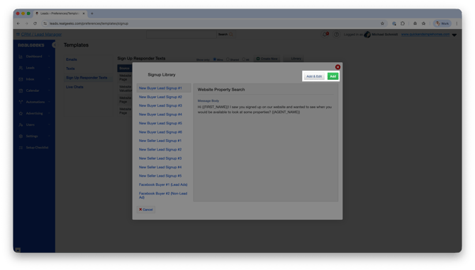Open the CRM / Lead Manager link
The height and width of the screenshot is (270, 475).
click(41, 35)
